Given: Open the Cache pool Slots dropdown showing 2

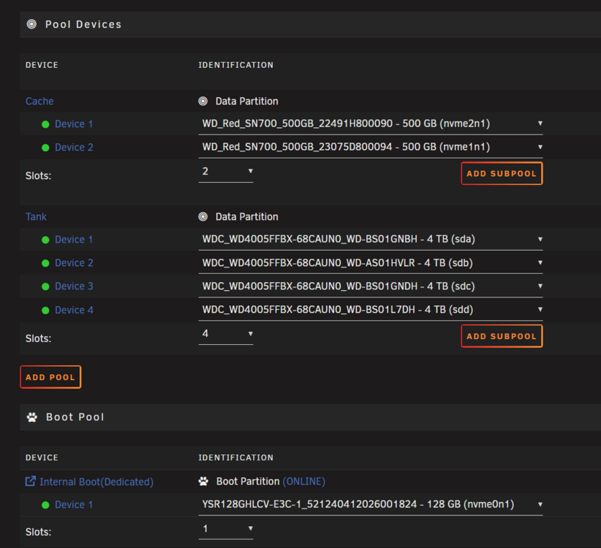Looking at the screenshot, I should point(226,171).
